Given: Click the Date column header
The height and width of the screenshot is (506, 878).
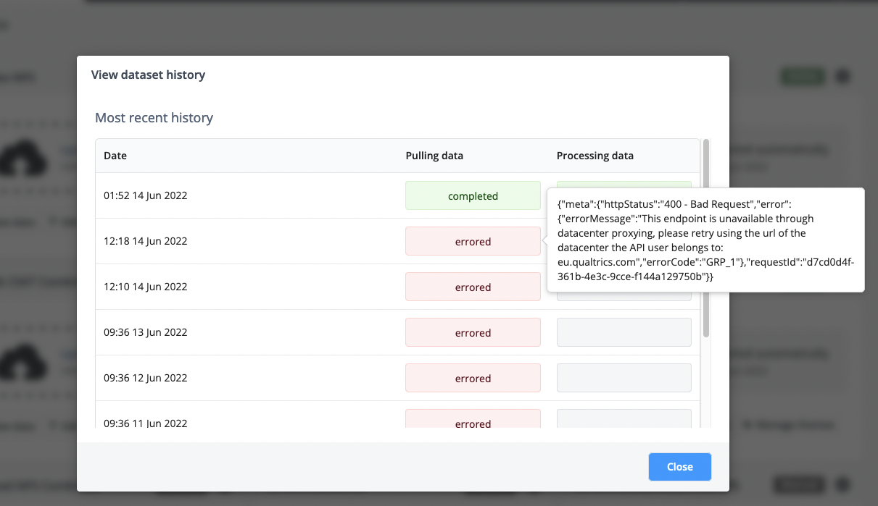Looking at the screenshot, I should [115, 156].
